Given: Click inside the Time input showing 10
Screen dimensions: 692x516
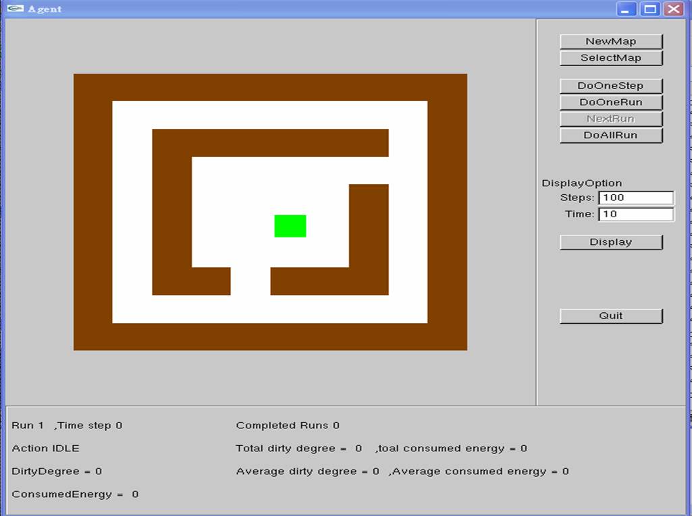Looking at the screenshot, I should coord(635,214).
